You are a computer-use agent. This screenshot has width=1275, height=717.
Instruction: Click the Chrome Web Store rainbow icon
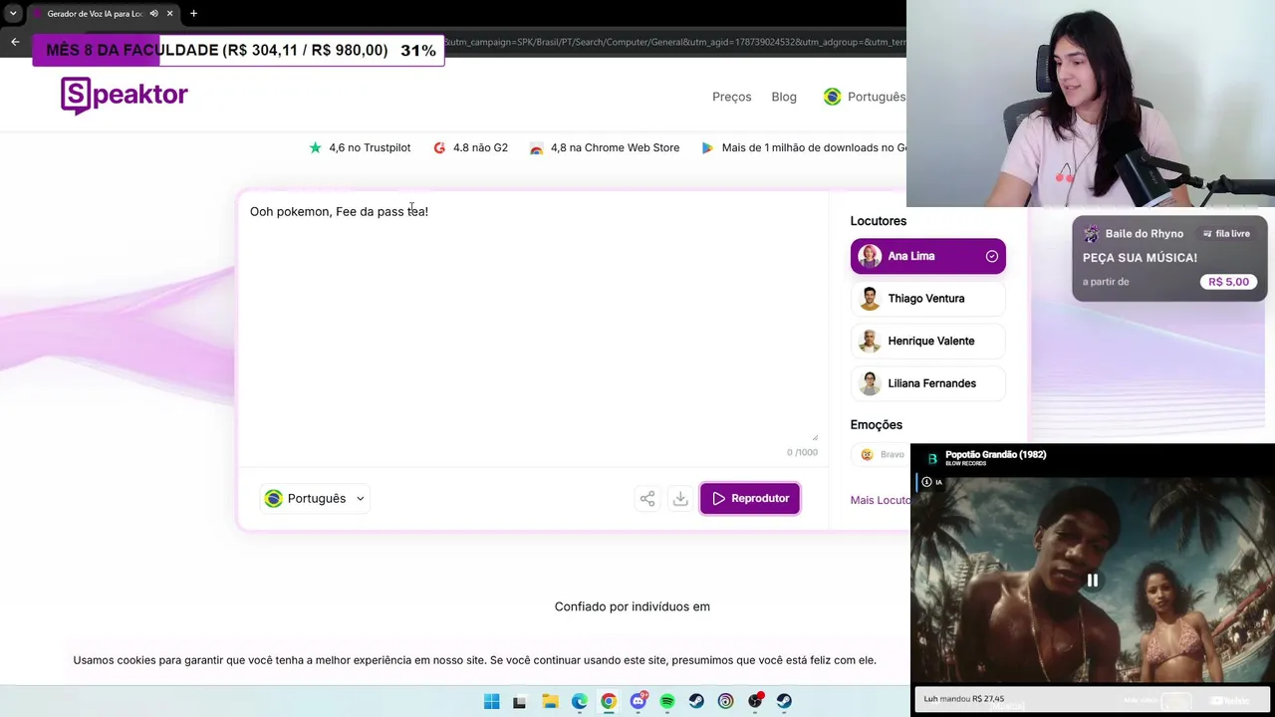coord(537,148)
